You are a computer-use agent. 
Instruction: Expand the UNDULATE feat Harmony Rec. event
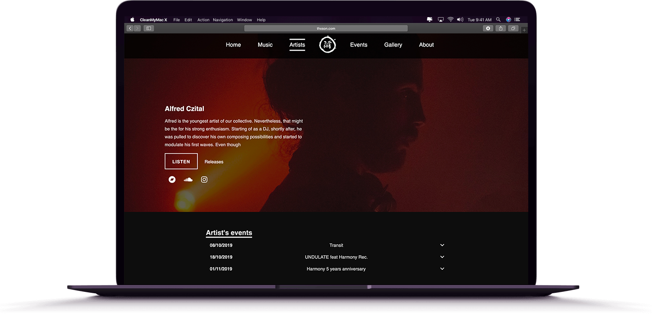click(x=442, y=257)
